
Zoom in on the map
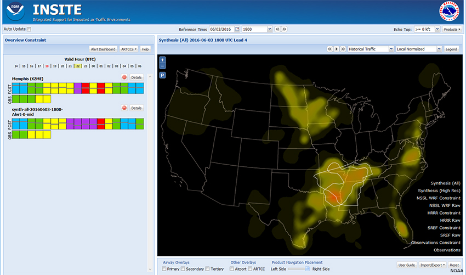coord(162,59)
